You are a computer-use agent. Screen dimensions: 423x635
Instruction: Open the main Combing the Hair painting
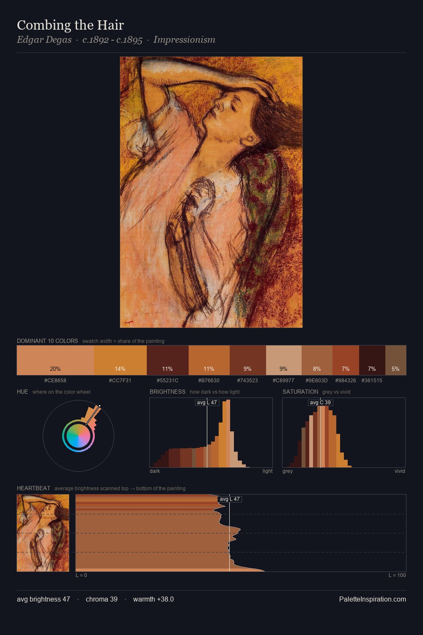pos(211,192)
